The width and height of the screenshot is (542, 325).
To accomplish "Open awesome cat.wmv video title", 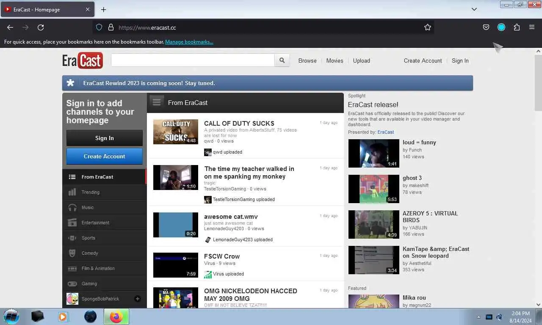I will (x=231, y=216).
